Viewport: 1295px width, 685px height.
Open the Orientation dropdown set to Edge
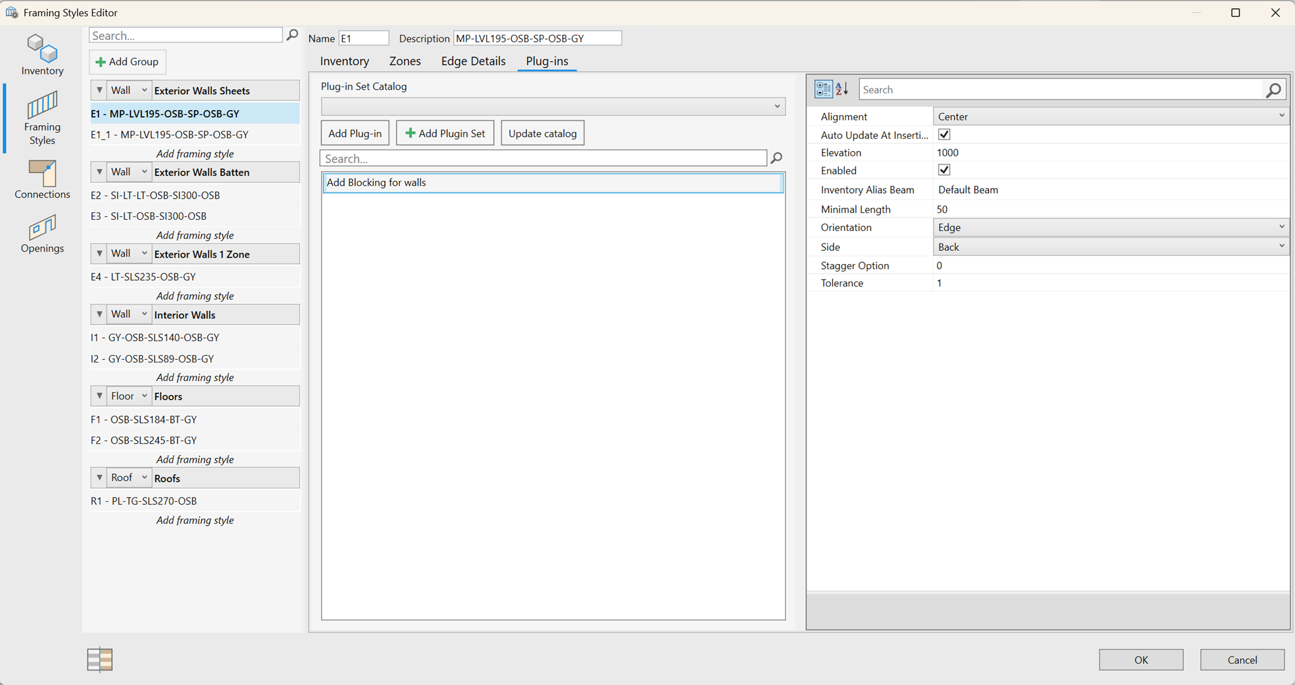tap(1110, 227)
